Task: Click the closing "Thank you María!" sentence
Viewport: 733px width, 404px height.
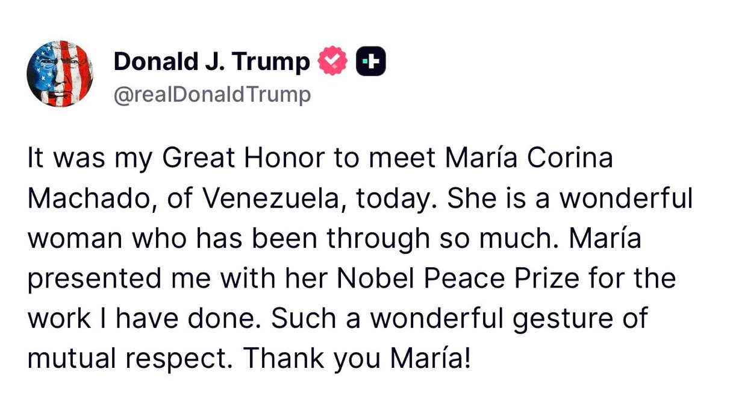Action: [356, 358]
